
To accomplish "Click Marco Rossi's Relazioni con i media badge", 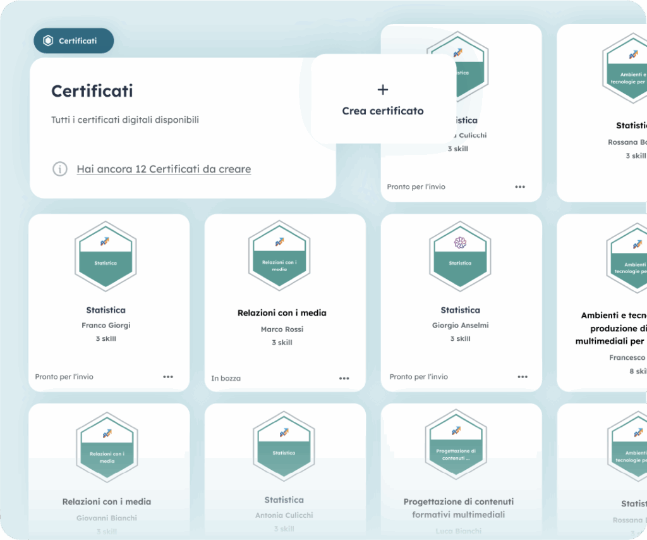I will point(279,256).
